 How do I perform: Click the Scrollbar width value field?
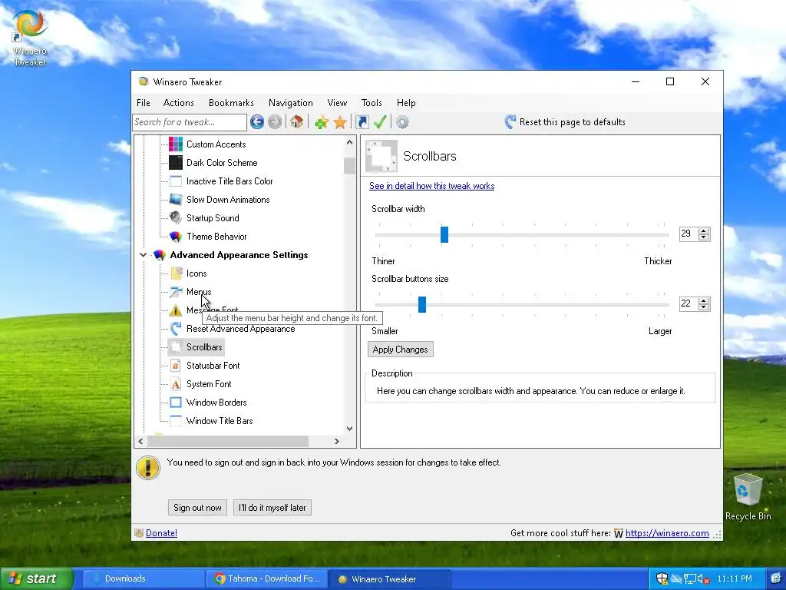point(689,234)
